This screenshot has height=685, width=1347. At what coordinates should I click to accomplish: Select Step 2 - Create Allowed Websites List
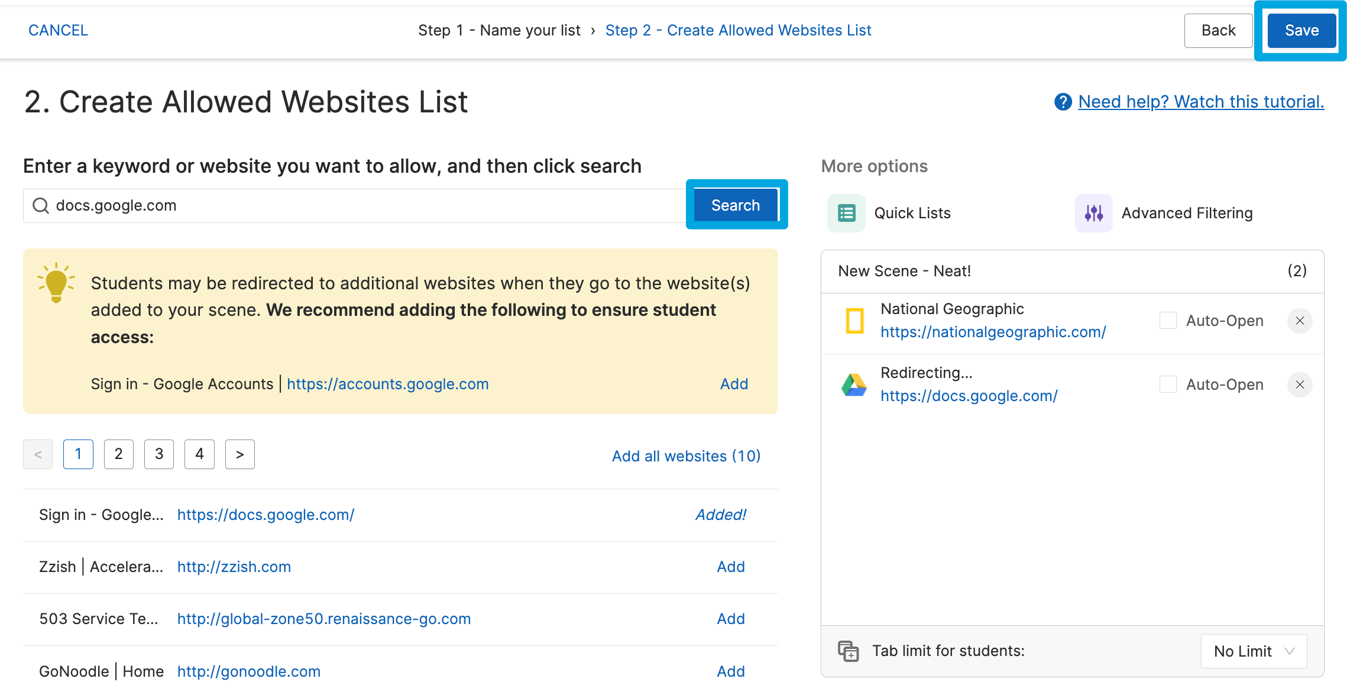tap(739, 30)
